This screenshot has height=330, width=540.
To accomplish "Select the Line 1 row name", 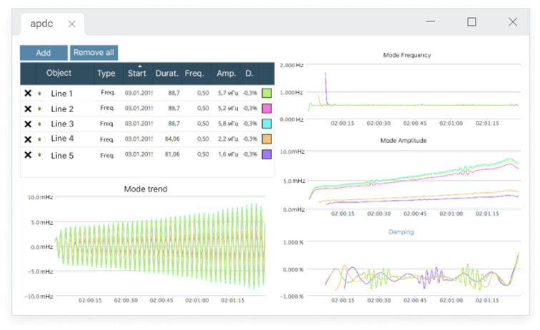I will click(61, 94).
